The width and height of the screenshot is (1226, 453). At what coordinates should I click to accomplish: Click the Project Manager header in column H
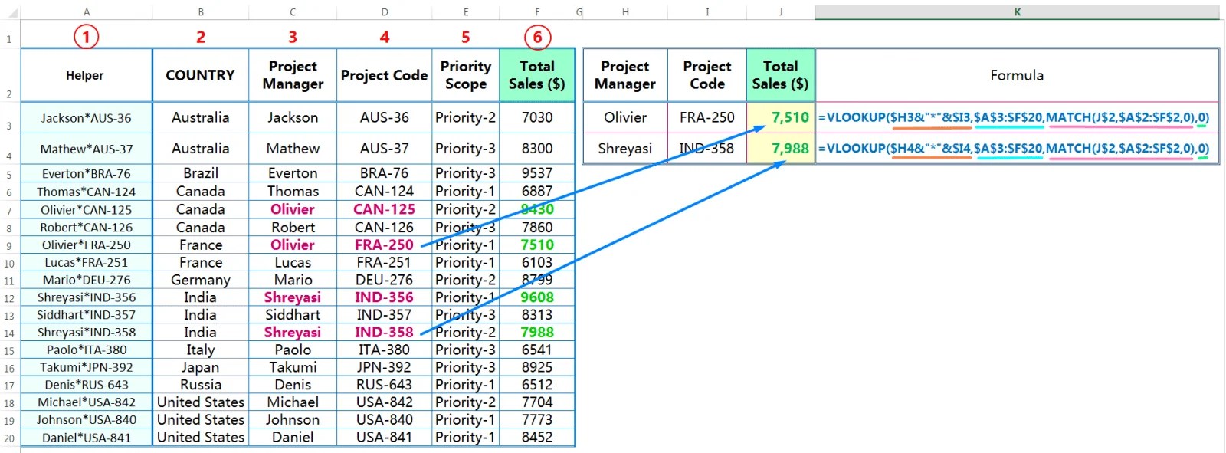click(x=625, y=75)
